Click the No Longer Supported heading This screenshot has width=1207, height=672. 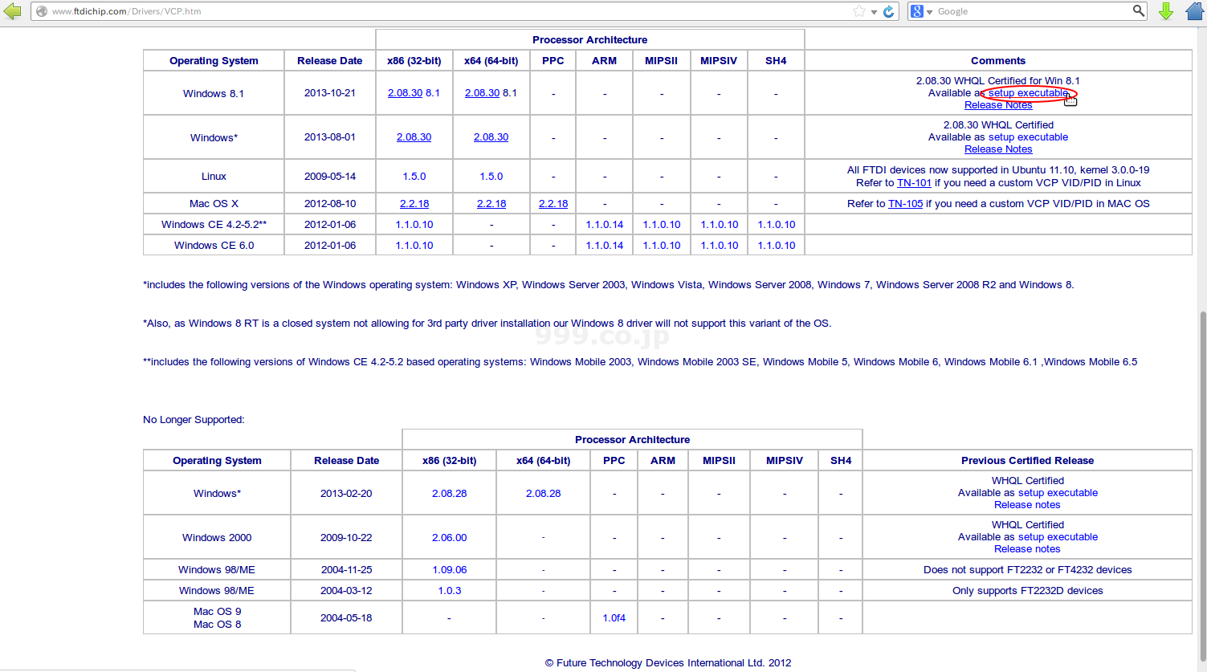(194, 420)
